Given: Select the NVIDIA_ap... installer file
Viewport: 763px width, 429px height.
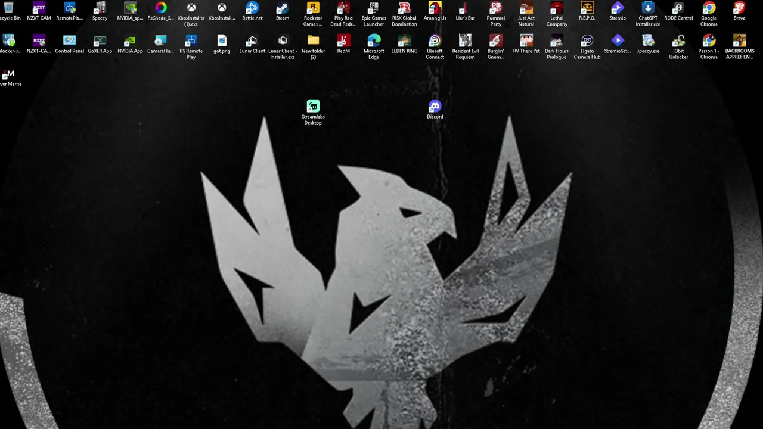Looking at the screenshot, I should coord(130,8).
